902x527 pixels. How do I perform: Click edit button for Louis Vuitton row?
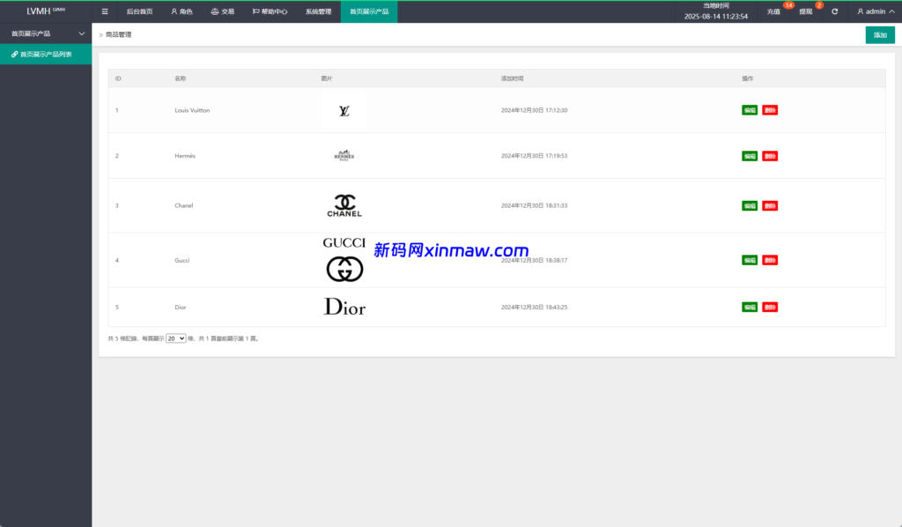coord(750,110)
